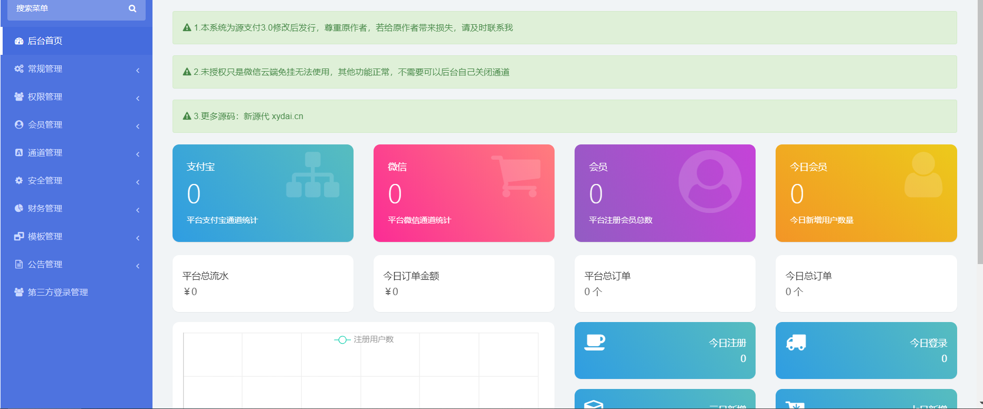
Task: Click the sitemap icon on 支付宝 card
Action: click(x=313, y=175)
